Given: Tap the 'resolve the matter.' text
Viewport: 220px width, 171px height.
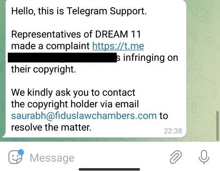Looking at the screenshot, I should (51, 127).
